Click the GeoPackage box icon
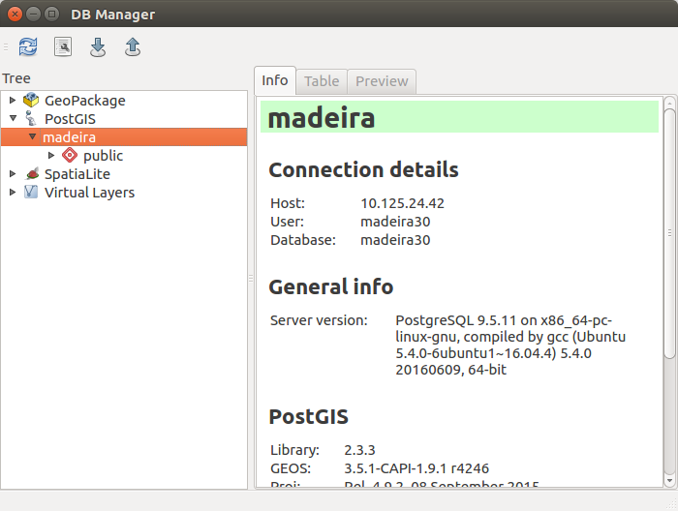This screenshot has height=511, width=678. pyautogui.click(x=31, y=100)
